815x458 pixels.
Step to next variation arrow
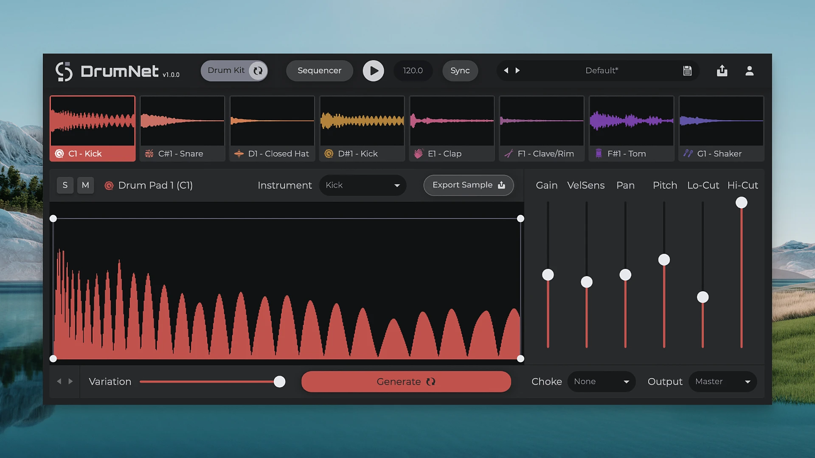[70, 382]
